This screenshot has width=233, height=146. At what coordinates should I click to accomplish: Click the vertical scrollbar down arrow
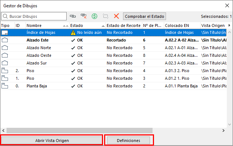(x=229, y=125)
